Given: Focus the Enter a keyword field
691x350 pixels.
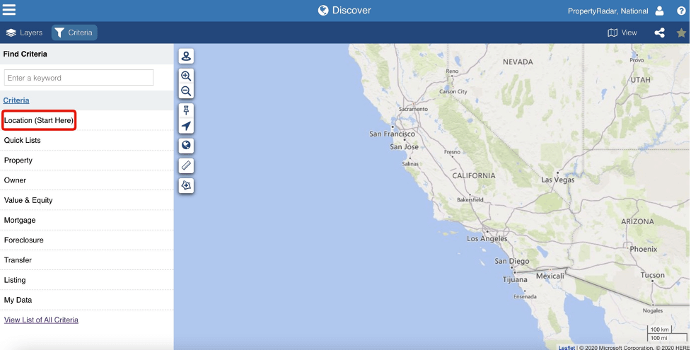Looking at the screenshot, I should coord(79,78).
